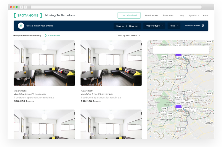Click the Spotahome logo
Image resolution: width=222 pixels, height=147 pixels.
tap(28, 16)
